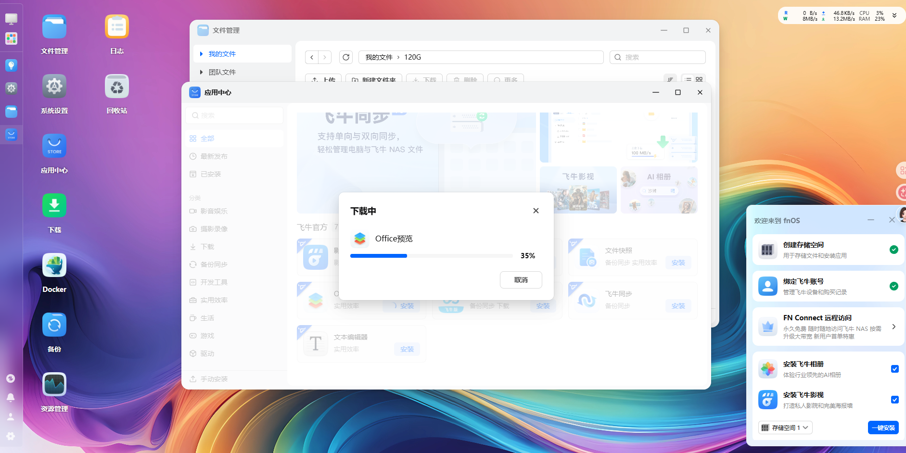Open the 存储空间 1 dropdown

[786, 428]
